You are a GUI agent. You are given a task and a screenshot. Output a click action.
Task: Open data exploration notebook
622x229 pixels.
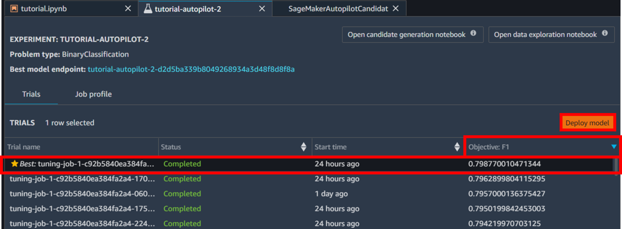(552, 35)
